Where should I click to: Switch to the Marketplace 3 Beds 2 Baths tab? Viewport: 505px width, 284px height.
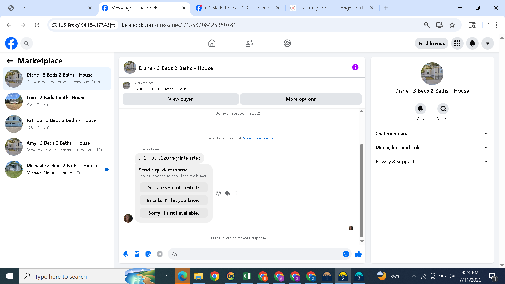click(238, 8)
